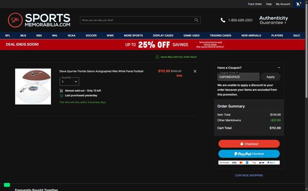Open the football product thumbnail
This screenshot has width=308, height=191.
(x=33, y=86)
